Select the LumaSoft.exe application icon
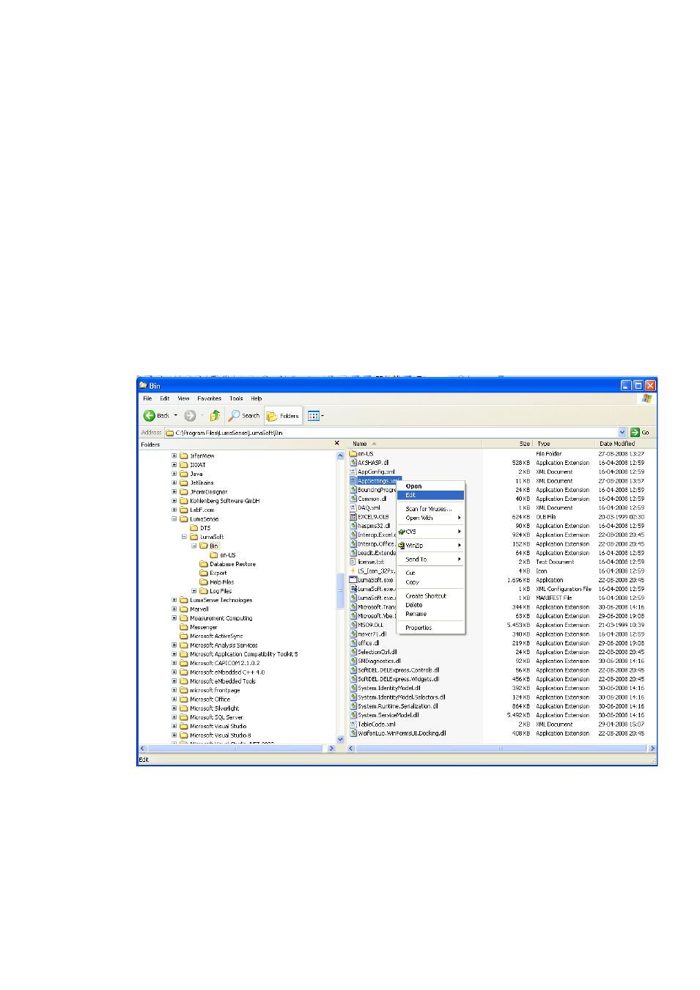 coord(353,580)
